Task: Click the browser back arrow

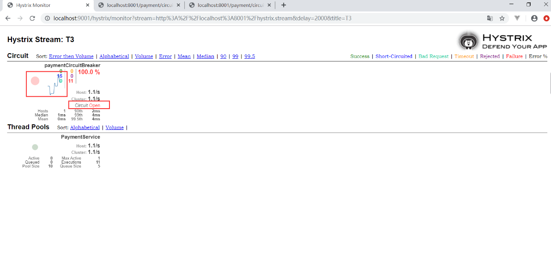Action: click(8, 18)
